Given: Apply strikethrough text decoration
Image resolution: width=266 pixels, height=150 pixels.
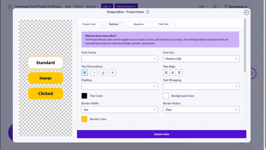Looking at the screenshot, I should pos(112,72).
